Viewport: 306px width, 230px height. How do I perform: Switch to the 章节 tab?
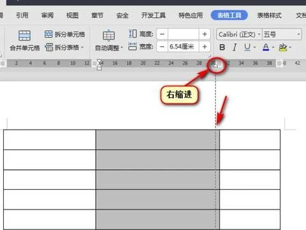click(97, 15)
